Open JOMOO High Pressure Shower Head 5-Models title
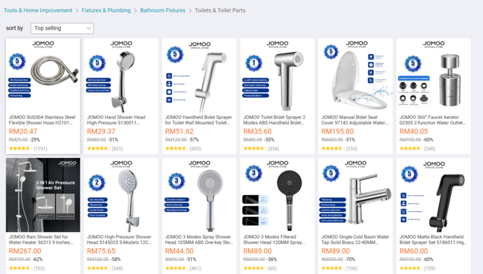 pos(119,240)
